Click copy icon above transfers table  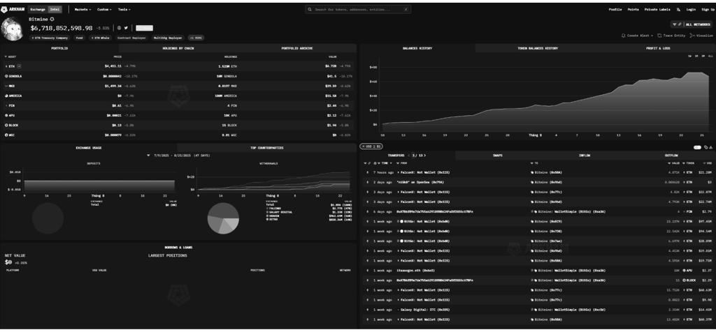(706, 147)
